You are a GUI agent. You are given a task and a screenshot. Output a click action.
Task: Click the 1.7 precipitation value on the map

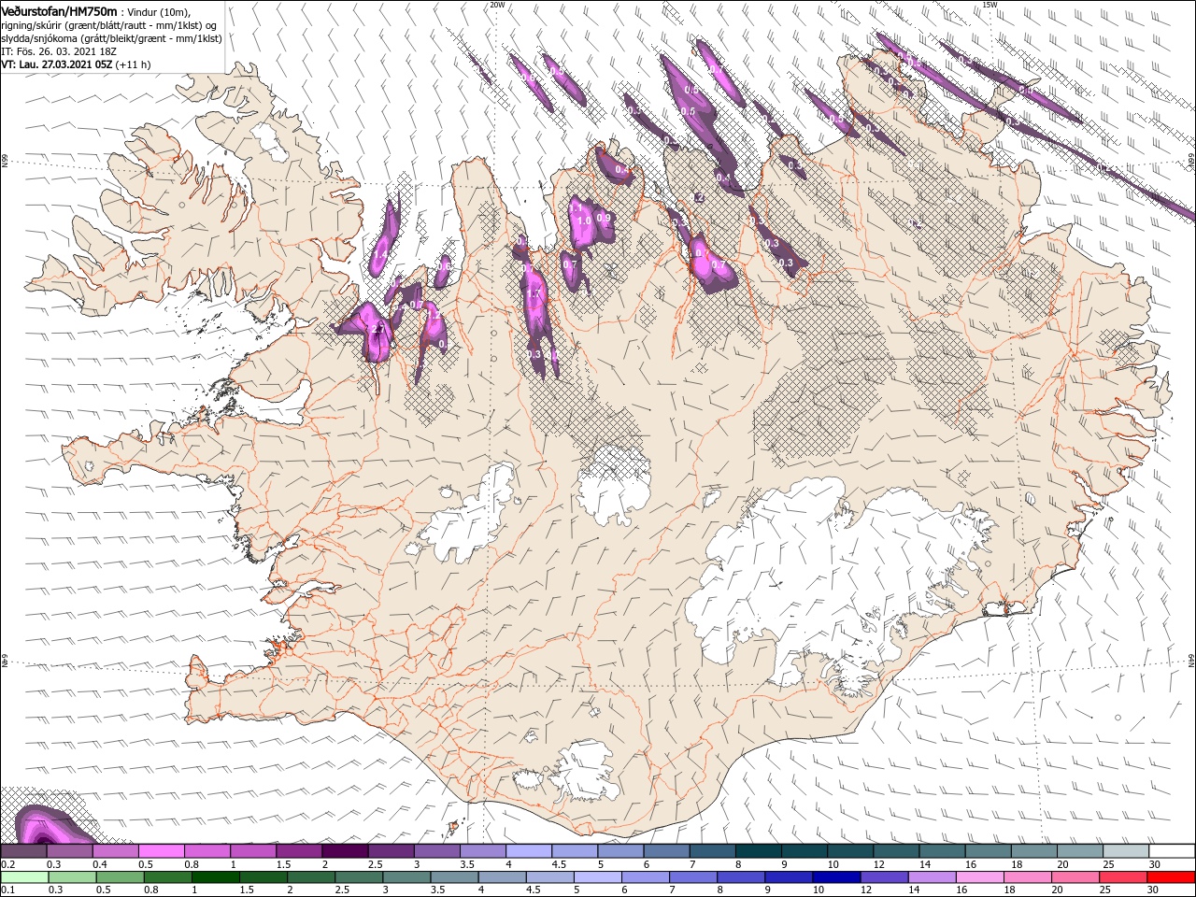534,293
